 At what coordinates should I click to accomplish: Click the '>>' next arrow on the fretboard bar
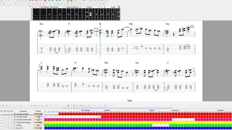coord(36,7)
